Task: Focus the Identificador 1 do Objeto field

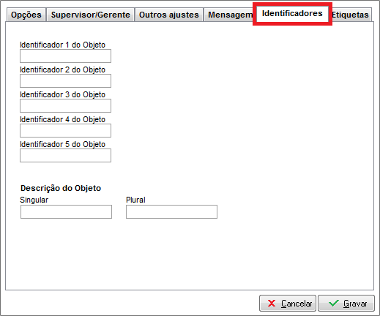Action: pyautogui.click(x=65, y=56)
